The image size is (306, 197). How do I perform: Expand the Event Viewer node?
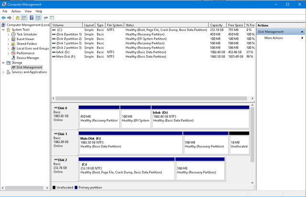tap(8, 39)
